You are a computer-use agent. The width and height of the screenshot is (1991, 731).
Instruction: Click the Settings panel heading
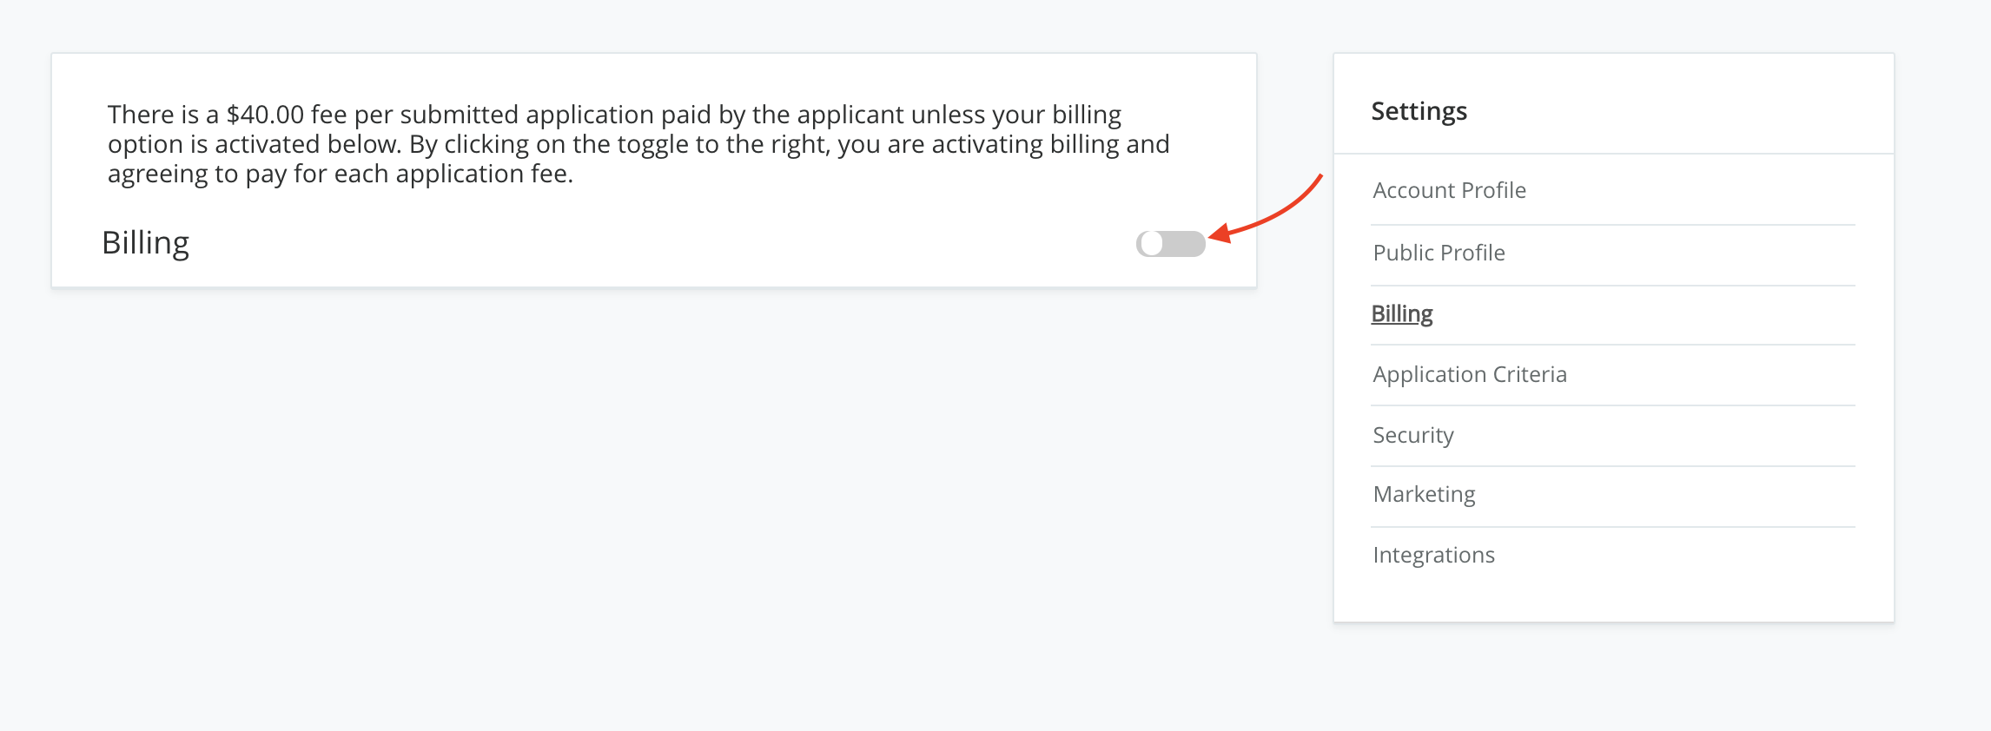(1419, 111)
